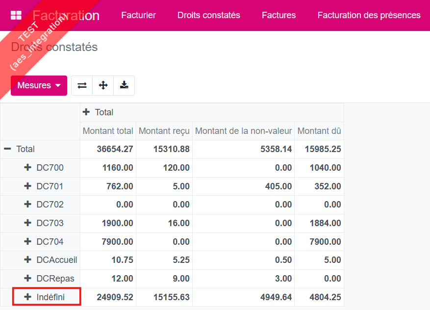Open Facturation des présences menu
430x310 pixels.
[x=369, y=15]
